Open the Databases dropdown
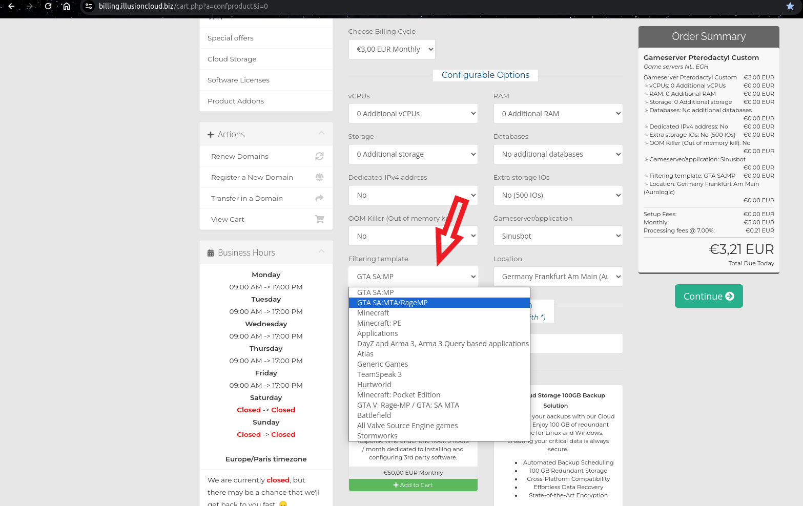This screenshot has height=506, width=803. [558, 154]
